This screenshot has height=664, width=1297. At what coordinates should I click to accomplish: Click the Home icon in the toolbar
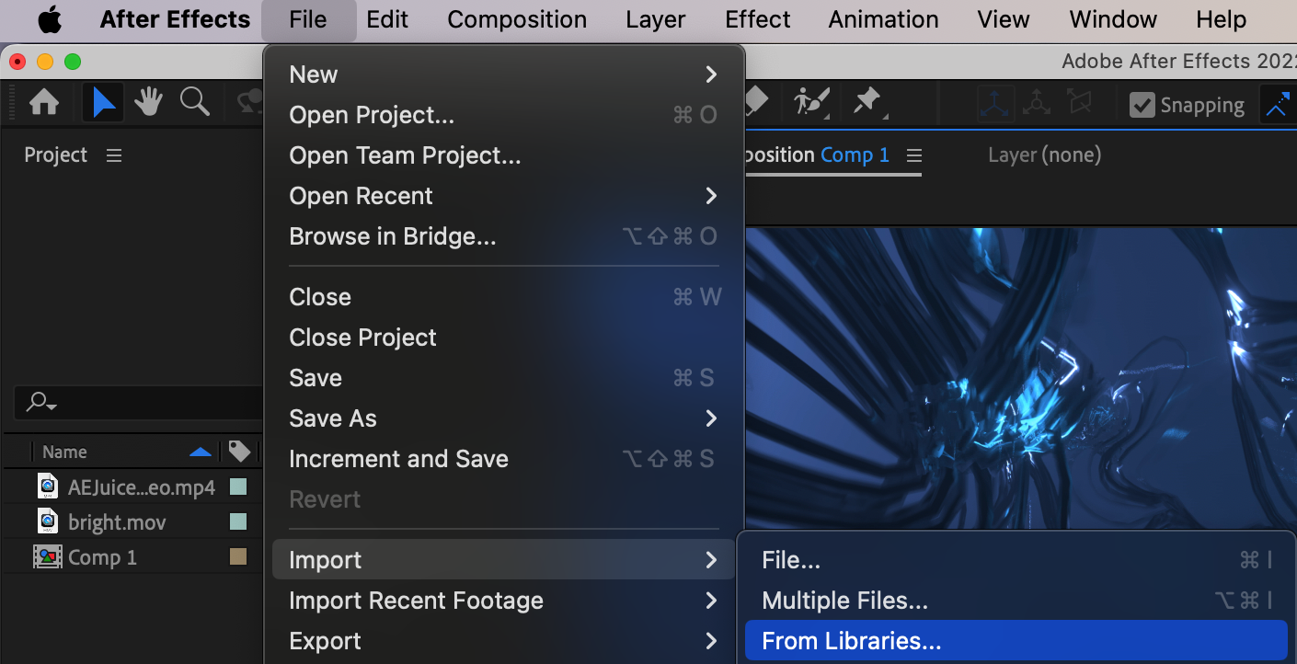click(43, 102)
